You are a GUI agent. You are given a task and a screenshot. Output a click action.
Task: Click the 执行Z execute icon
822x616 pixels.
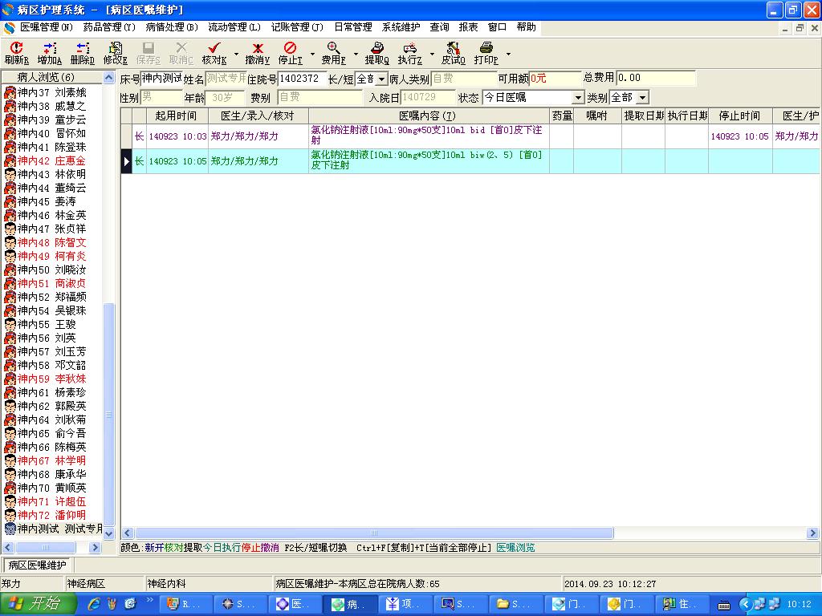[409, 54]
